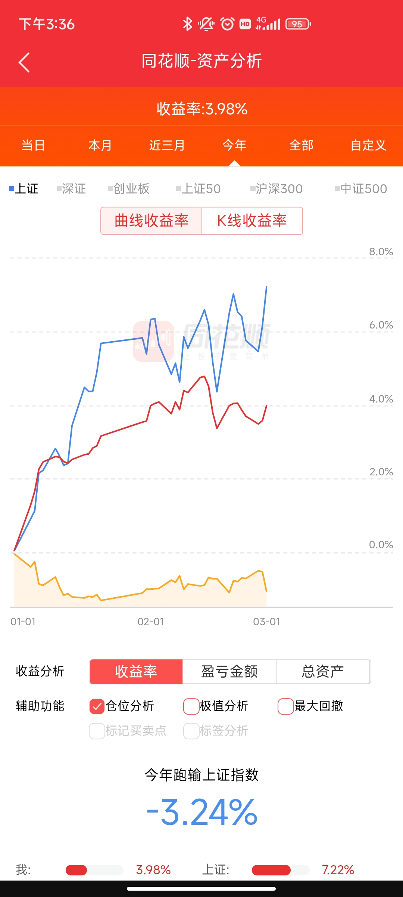Viewport: 403px width, 897px height.
Task: Tap the muted notification bell icon
Action: click(206, 24)
